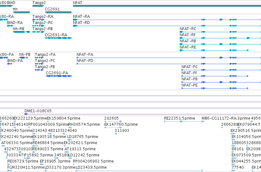Click transcript label NFAT-RC

click(x=188, y=29)
